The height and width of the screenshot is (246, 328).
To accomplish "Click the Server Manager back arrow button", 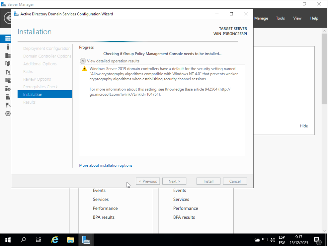I will [x=7, y=18].
